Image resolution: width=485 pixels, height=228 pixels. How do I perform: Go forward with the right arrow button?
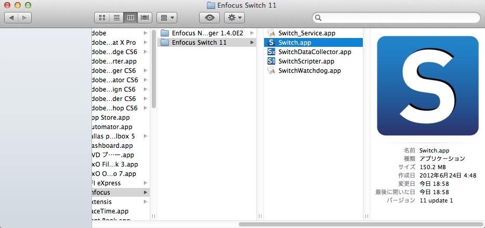tap(25, 18)
